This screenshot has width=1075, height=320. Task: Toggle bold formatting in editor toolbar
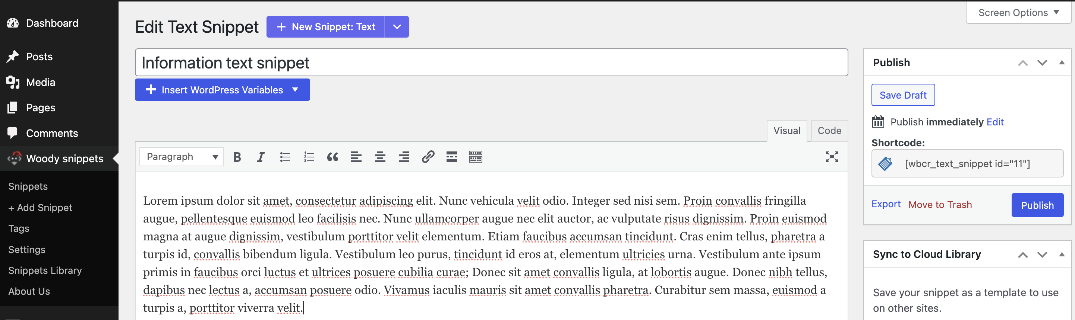pos(237,157)
